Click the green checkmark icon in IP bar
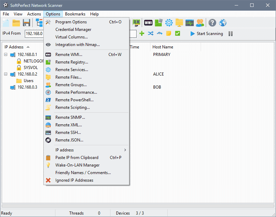Image resolution: width=276 pixels, height=217 pixels. (x=178, y=34)
